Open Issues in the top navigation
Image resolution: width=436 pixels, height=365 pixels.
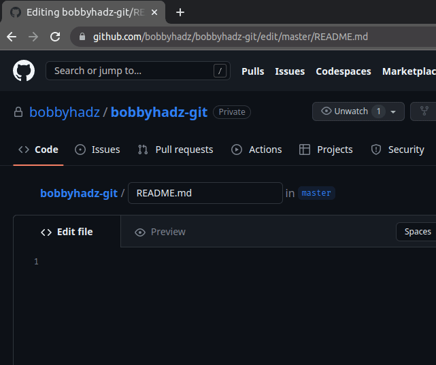(x=290, y=71)
